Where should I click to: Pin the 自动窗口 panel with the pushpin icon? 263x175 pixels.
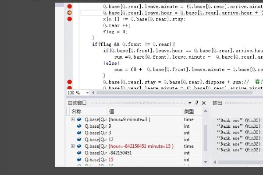(197, 103)
